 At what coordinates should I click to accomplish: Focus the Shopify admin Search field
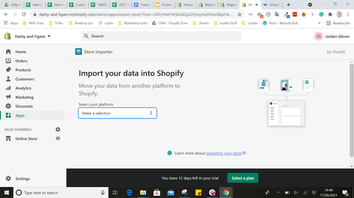(161, 36)
